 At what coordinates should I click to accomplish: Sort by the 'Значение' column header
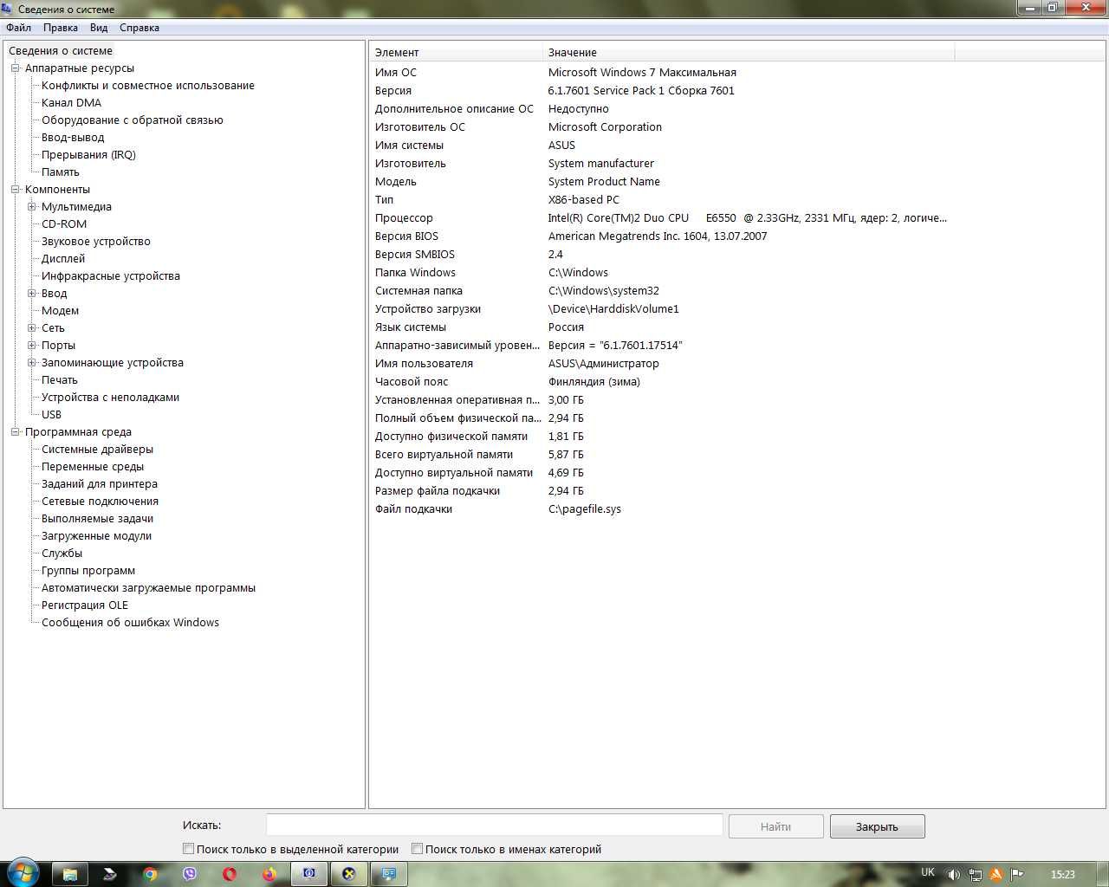(x=749, y=53)
